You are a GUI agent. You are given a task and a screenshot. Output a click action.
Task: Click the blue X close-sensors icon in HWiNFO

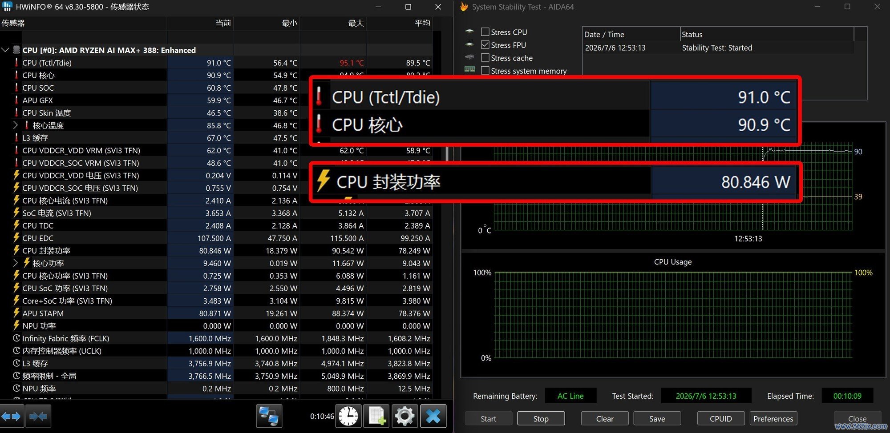pos(433,416)
